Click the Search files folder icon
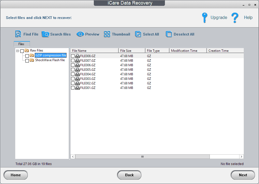The width and height of the screenshot is (259, 184). pyautogui.click(x=45, y=34)
